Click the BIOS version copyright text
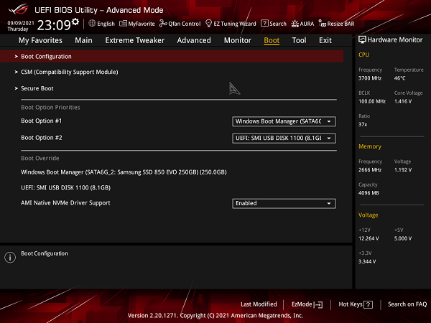431x323 pixels. coord(215,316)
